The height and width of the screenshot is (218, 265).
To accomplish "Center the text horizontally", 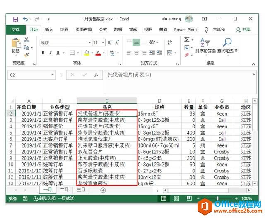I will pyautogui.click(x=136, y=53).
